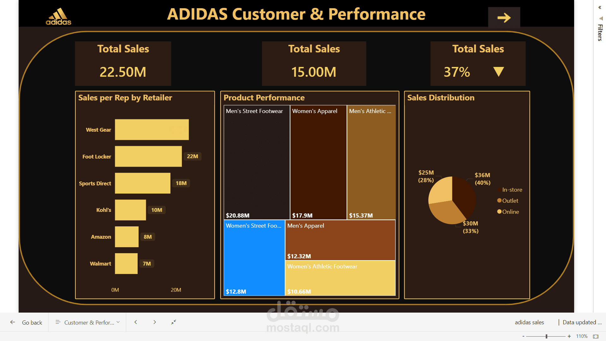Select the Women's Street Footwear treemap tile
Screen dimensions: 606x341
254,258
